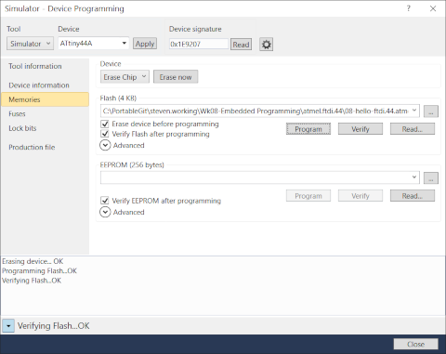Click 'Verifying Flash...OK' log line in output

(32, 281)
